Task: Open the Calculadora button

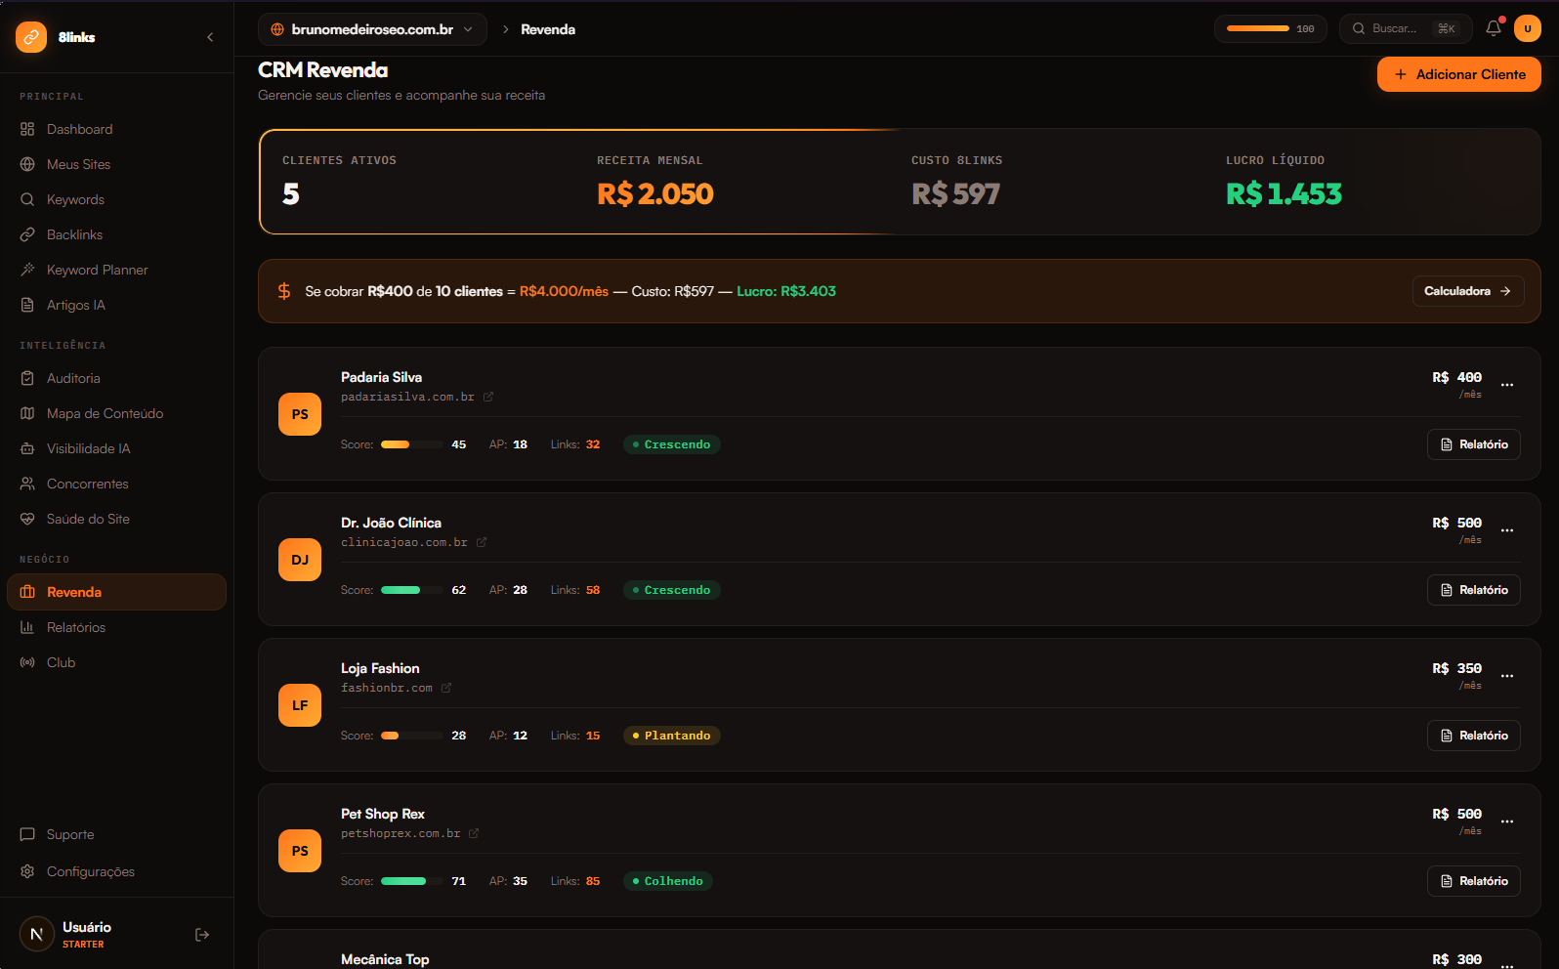Action: pos(1468,291)
